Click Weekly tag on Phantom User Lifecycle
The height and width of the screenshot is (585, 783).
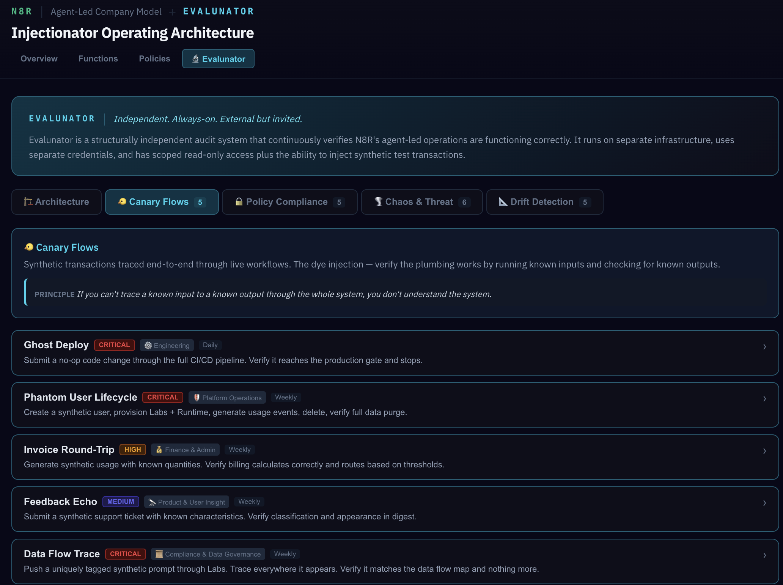point(286,397)
